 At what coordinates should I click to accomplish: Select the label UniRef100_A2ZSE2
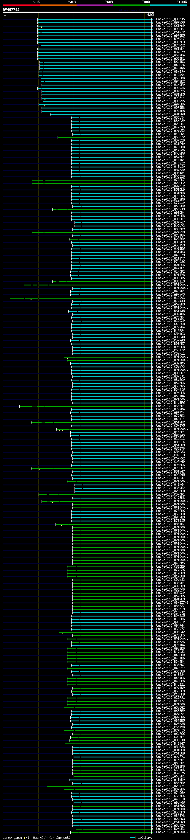click(x=170, y=183)
